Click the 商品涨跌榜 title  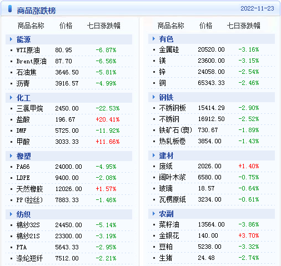point(36,11)
